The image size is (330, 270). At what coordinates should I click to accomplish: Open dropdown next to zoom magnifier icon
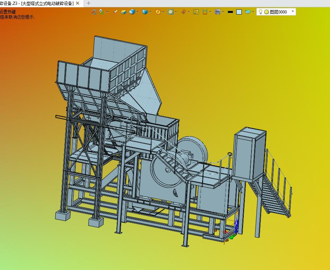click(x=176, y=12)
